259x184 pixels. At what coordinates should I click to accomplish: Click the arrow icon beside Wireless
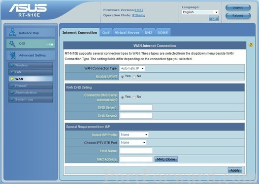coord(12,65)
